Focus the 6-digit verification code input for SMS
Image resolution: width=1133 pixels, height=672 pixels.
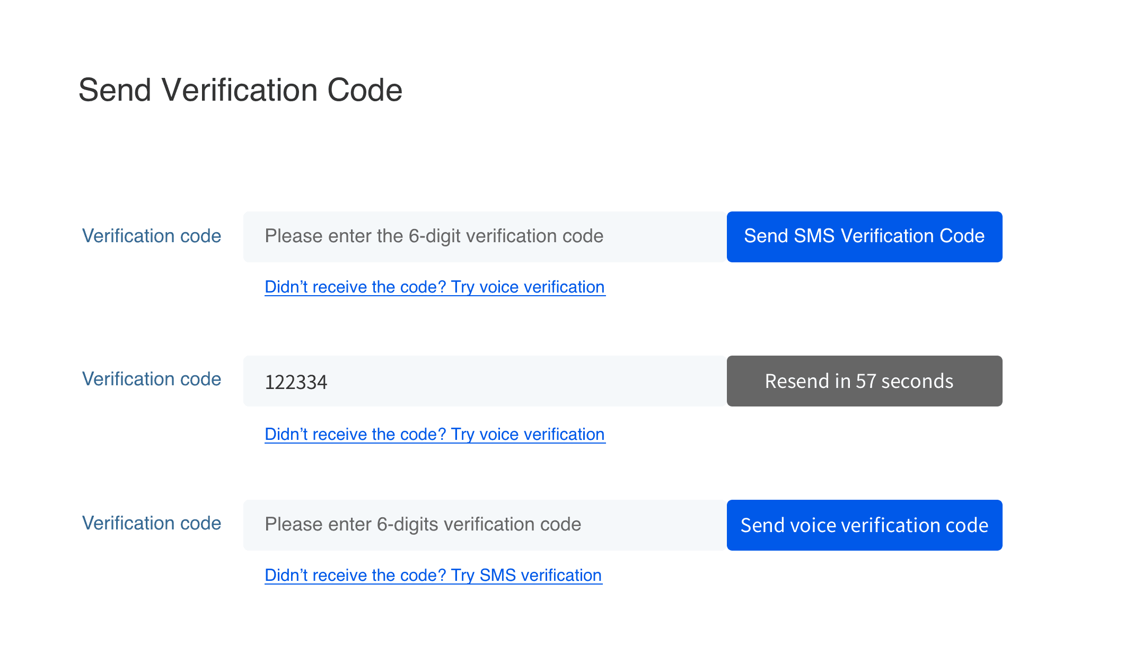(485, 236)
